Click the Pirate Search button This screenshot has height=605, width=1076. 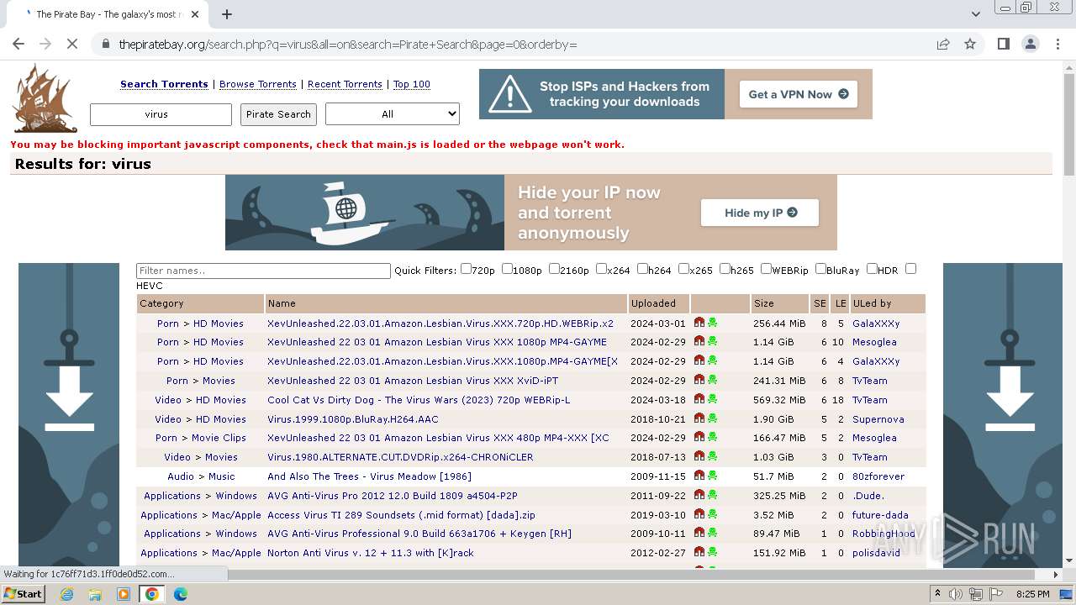(x=278, y=114)
